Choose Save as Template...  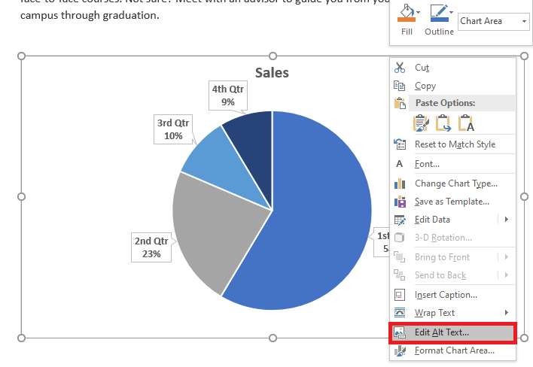click(x=452, y=202)
